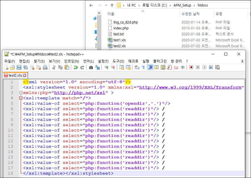
Task: Open the 언어(L) menu
Action: 88,61
